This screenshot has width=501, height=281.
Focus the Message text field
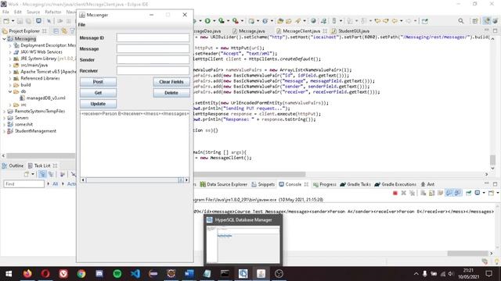153,48
